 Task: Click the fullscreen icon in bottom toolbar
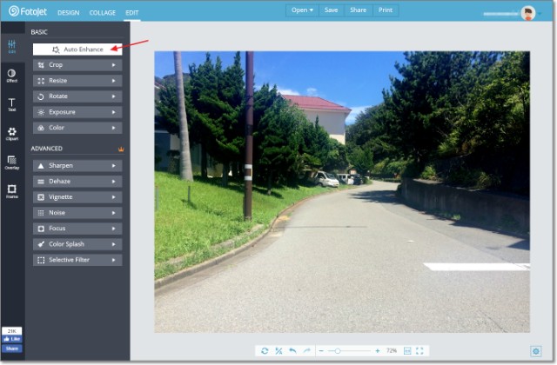[x=419, y=350]
